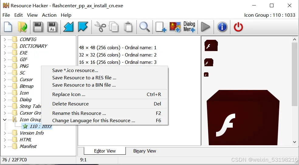Screen dimensions: 299x165
Task: Click the Paste clipboard icon
Action: click(x=128, y=27)
